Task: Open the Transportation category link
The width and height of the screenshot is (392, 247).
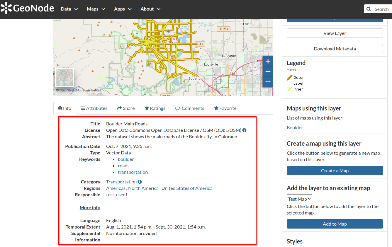Action: pos(121,182)
